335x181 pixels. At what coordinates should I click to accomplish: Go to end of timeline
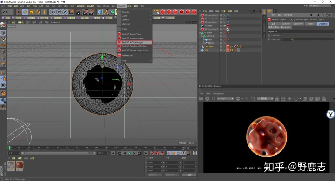coord(146,153)
